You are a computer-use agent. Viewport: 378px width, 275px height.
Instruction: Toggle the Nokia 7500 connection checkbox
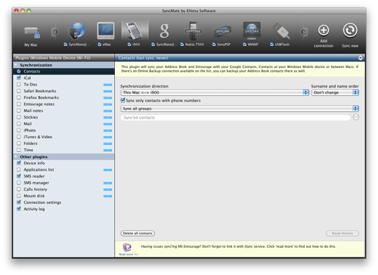pyautogui.click(x=182, y=45)
